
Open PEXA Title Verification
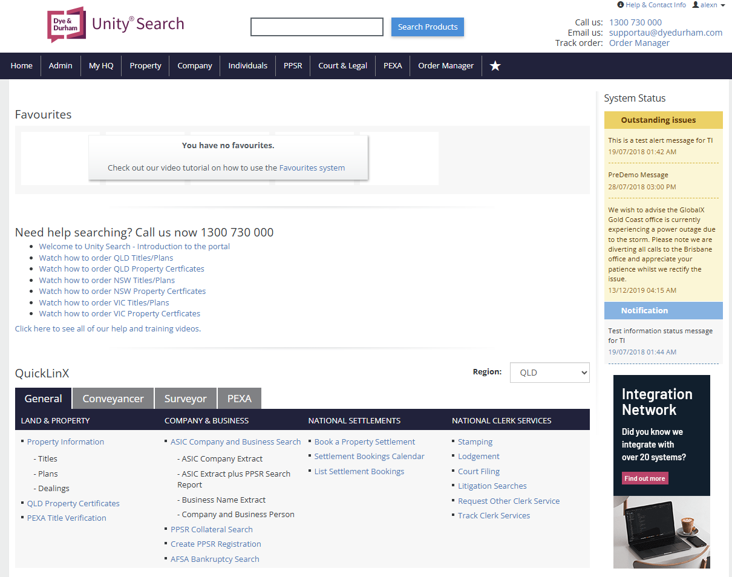pos(67,518)
